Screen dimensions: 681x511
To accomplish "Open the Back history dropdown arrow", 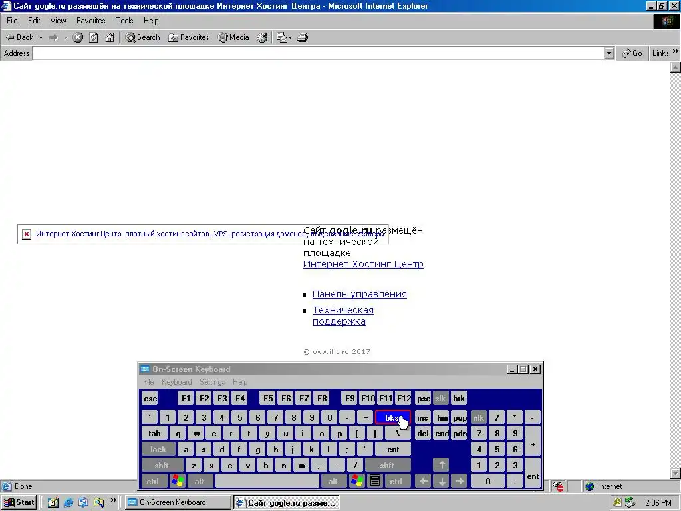I will pos(41,37).
